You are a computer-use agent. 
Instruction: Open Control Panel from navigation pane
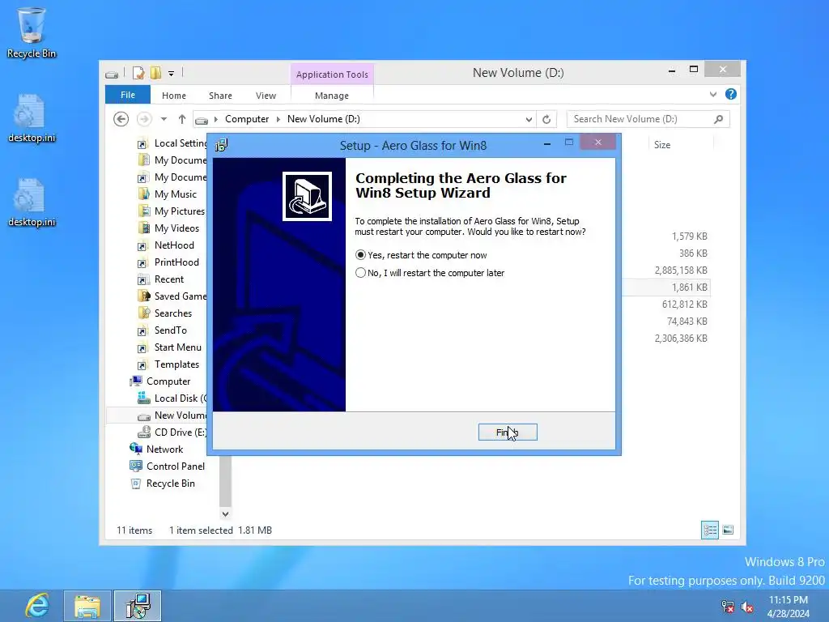point(167,466)
